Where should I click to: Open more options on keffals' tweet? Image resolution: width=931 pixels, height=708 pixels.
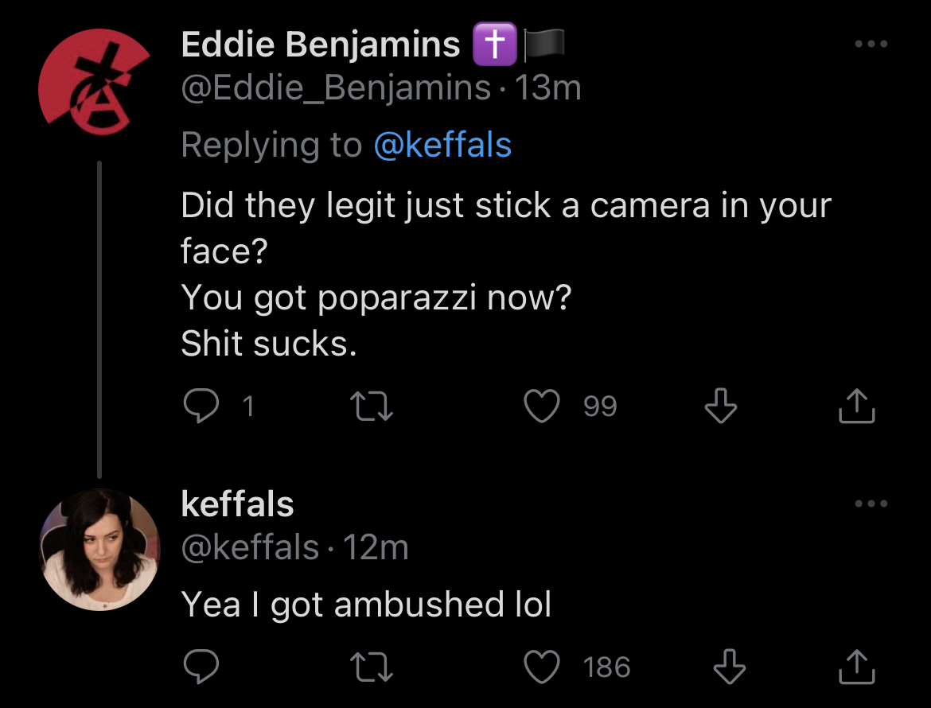pos(871,504)
